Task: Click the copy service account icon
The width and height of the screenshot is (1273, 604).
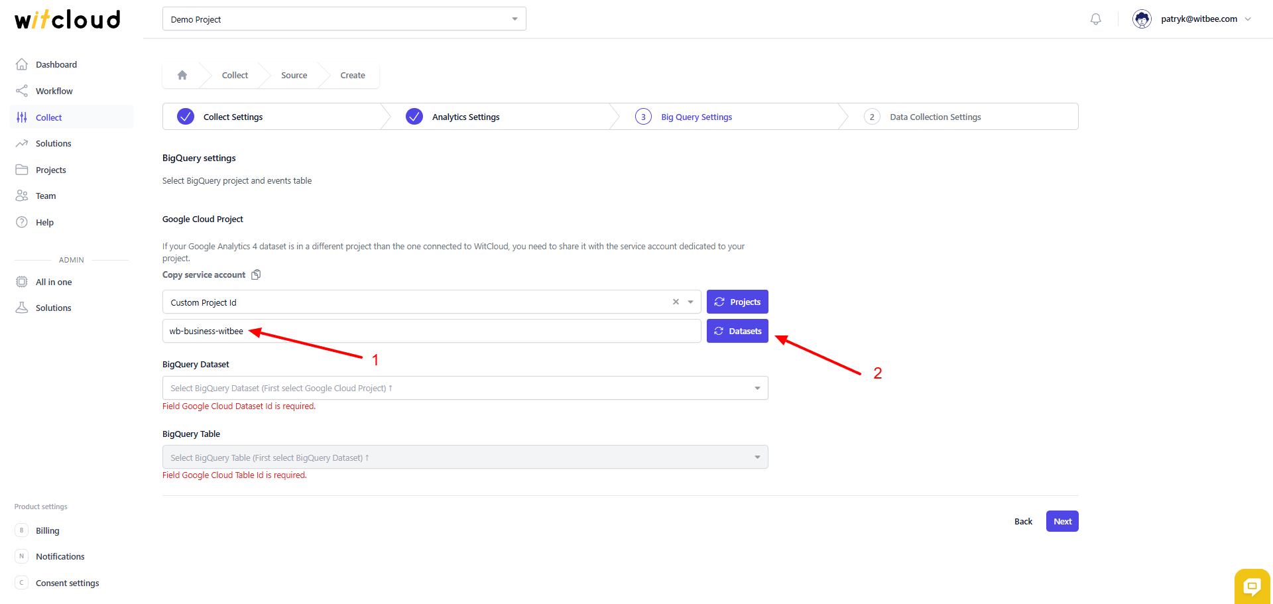Action: pos(256,274)
